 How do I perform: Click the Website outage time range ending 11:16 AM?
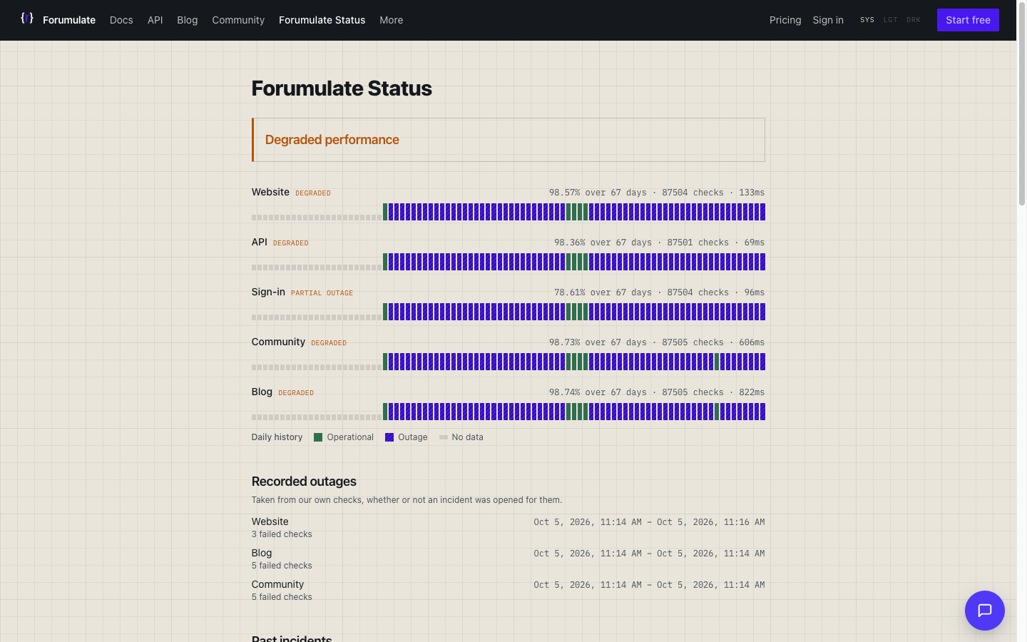pyautogui.click(x=649, y=522)
